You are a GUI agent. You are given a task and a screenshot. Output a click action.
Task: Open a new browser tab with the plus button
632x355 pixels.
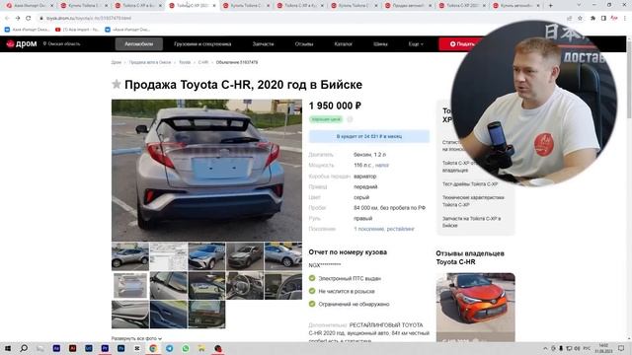tap(551, 6)
